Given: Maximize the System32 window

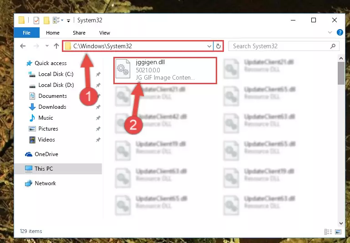Looking at the screenshot, I should (314, 20).
